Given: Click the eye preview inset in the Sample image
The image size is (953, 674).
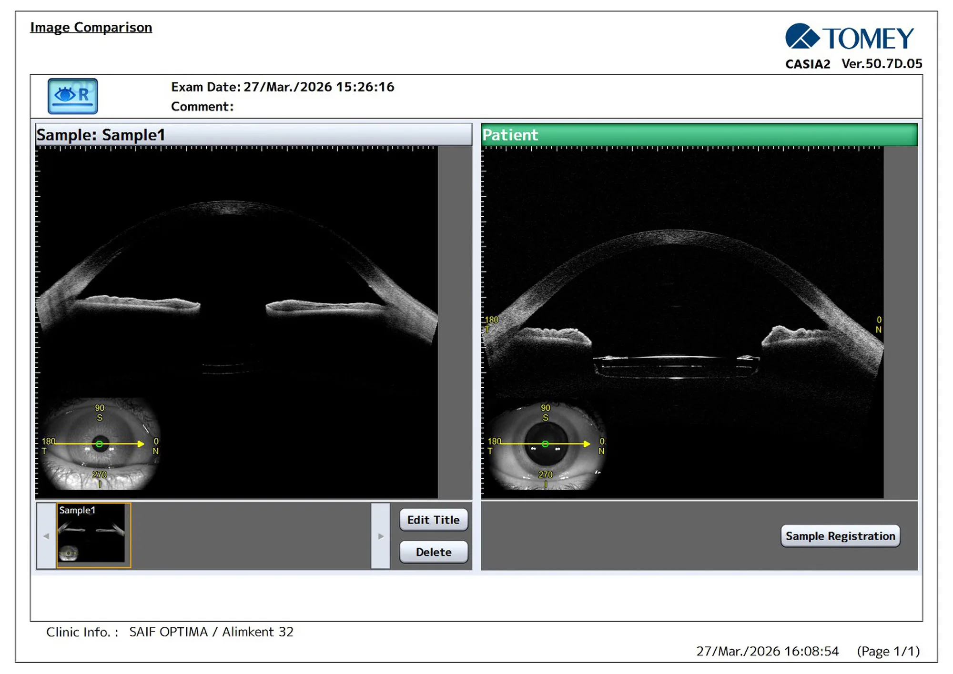Looking at the screenshot, I should pyautogui.click(x=100, y=443).
